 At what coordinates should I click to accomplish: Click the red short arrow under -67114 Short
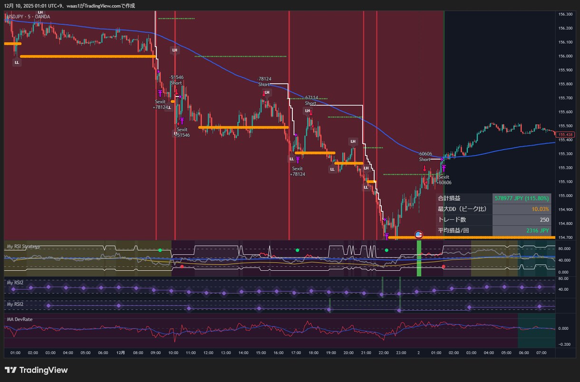[310, 113]
